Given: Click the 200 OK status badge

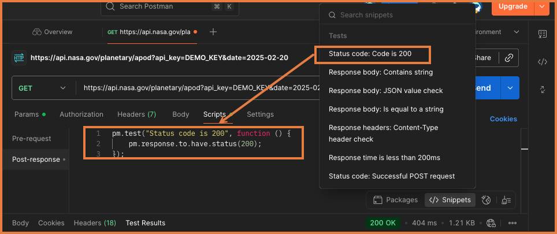Looking at the screenshot, I should coord(383,223).
